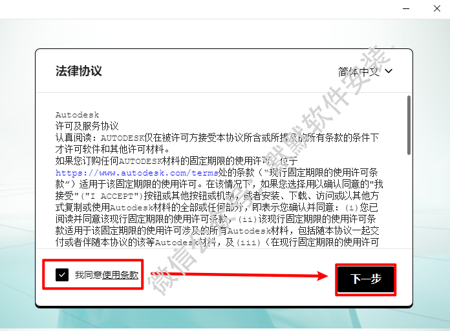The height and width of the screenshot is (331, 450).
Task: Click the 法律协议 dialog heading
Action: click(x=79, y=71)
